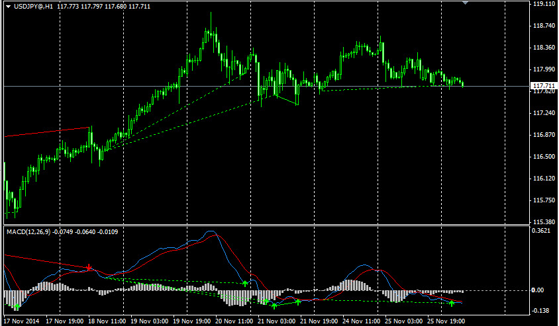Click the 115.750 price scale value

[543, 200]
